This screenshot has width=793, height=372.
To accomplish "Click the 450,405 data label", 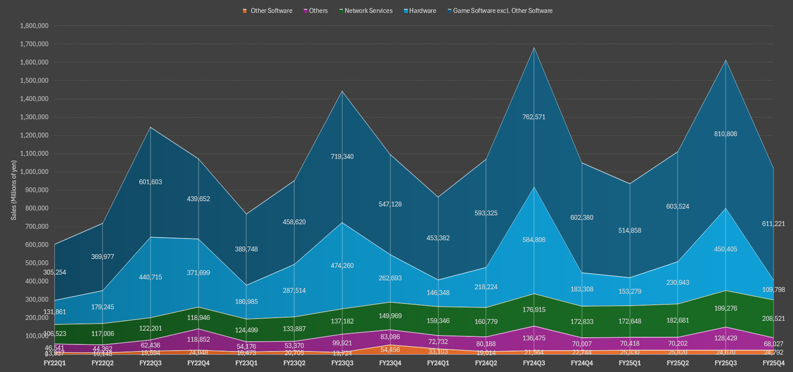I will point(726,249).
